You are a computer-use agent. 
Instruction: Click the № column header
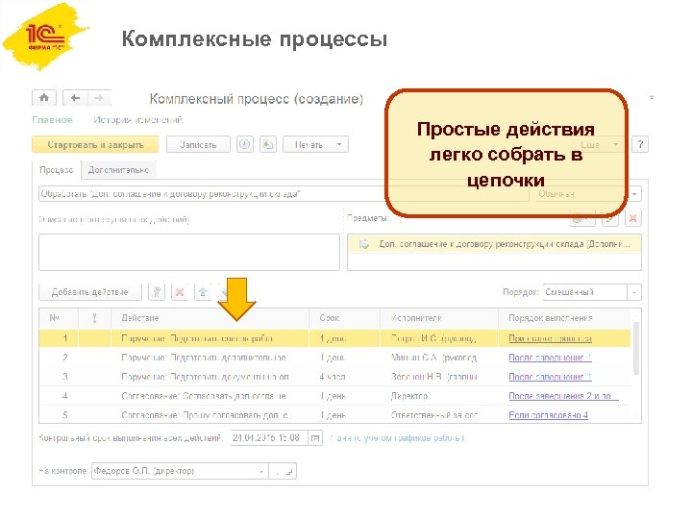tap(59, 318)
